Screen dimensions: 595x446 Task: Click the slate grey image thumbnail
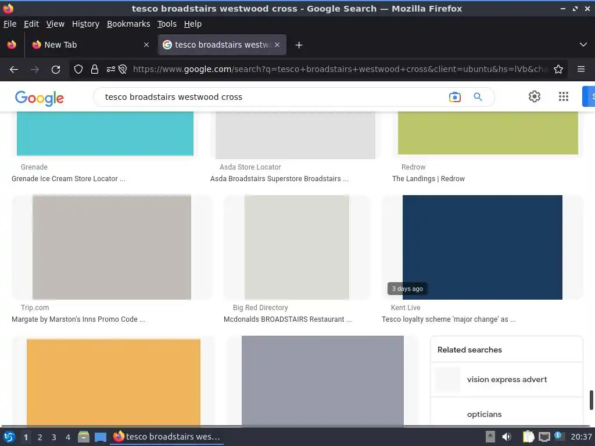[x=322, y=381]
